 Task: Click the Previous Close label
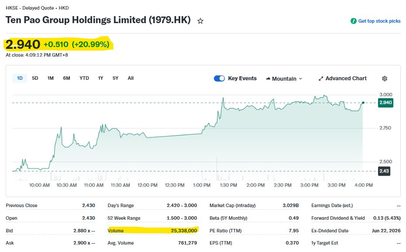[x=21, y=205]
